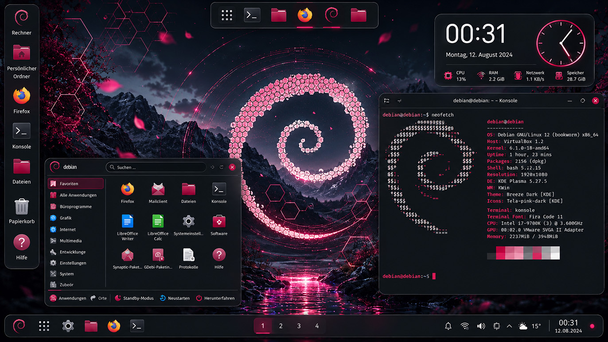The width and height of the screenshot is (608, 342).
Task: Select virtual desktop 1 in pager
Action: point(262,326)
